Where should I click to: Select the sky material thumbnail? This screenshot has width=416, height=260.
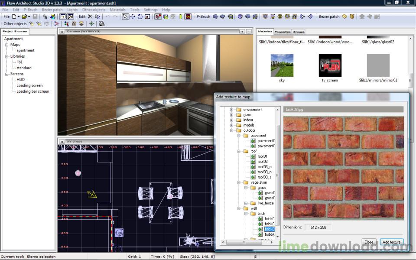click(x=282, y=65)
